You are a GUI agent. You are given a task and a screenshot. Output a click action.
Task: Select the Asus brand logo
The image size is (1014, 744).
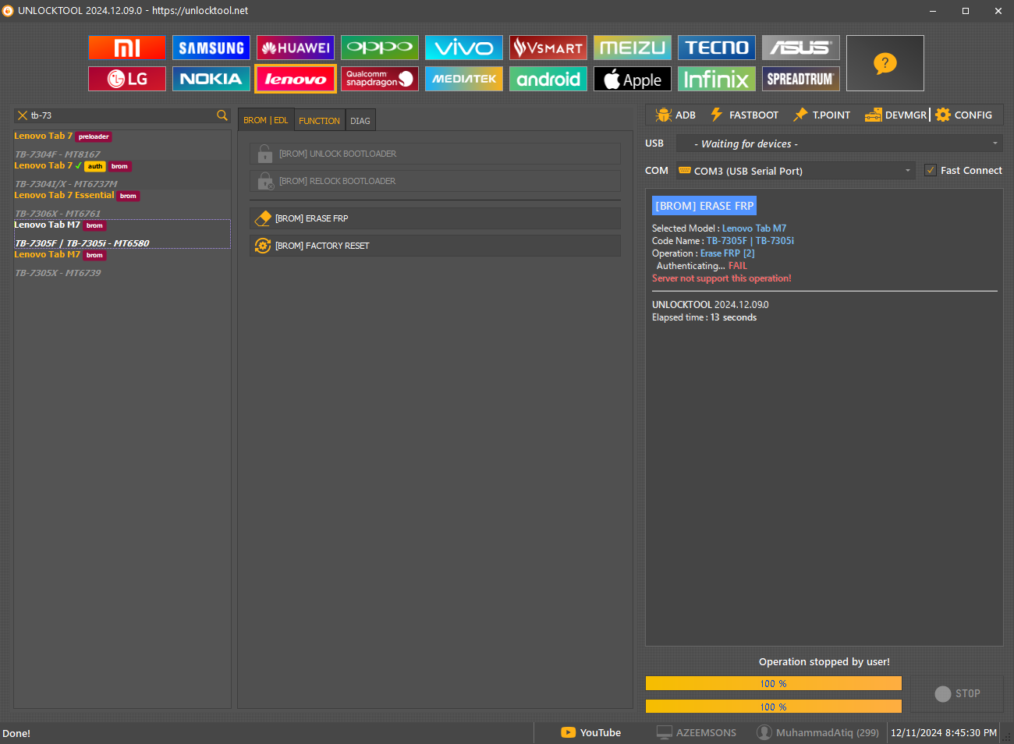801,48
